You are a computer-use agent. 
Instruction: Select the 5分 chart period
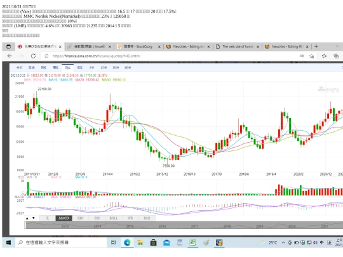pyautogui.click(x=91, y=68)
